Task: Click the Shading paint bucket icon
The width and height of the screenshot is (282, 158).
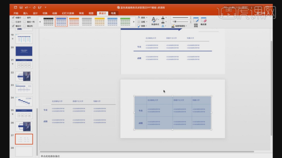Action: [x=139, y=17]
